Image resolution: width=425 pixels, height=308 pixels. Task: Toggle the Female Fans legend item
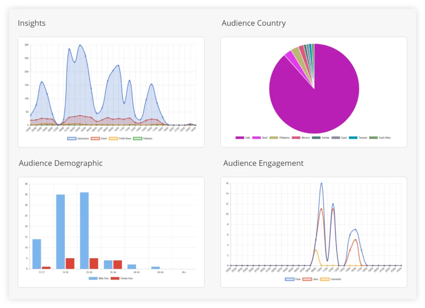coord(122,279)
